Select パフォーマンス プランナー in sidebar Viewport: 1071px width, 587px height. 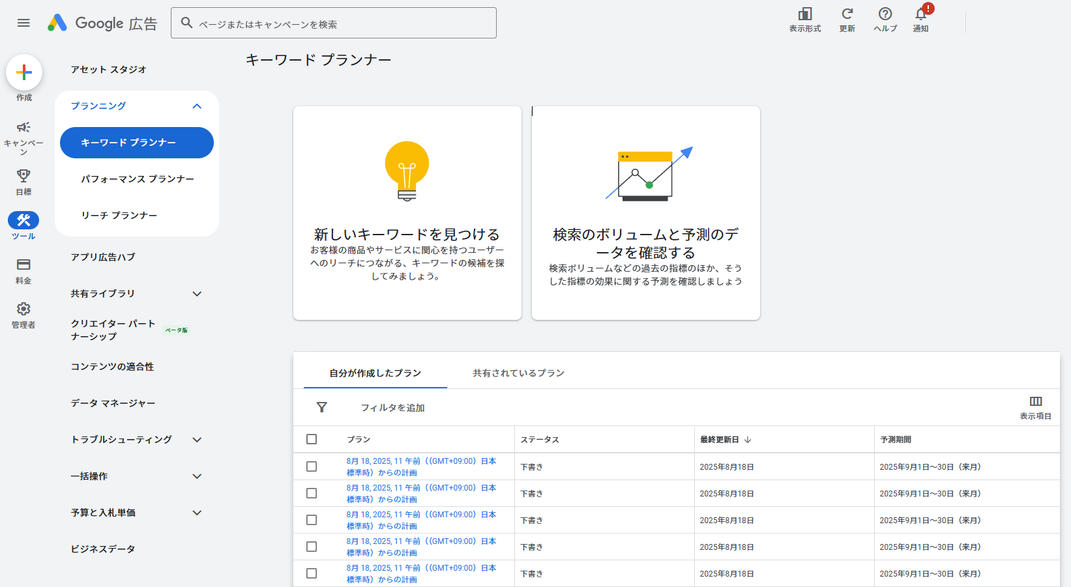(x=138, y=179)
